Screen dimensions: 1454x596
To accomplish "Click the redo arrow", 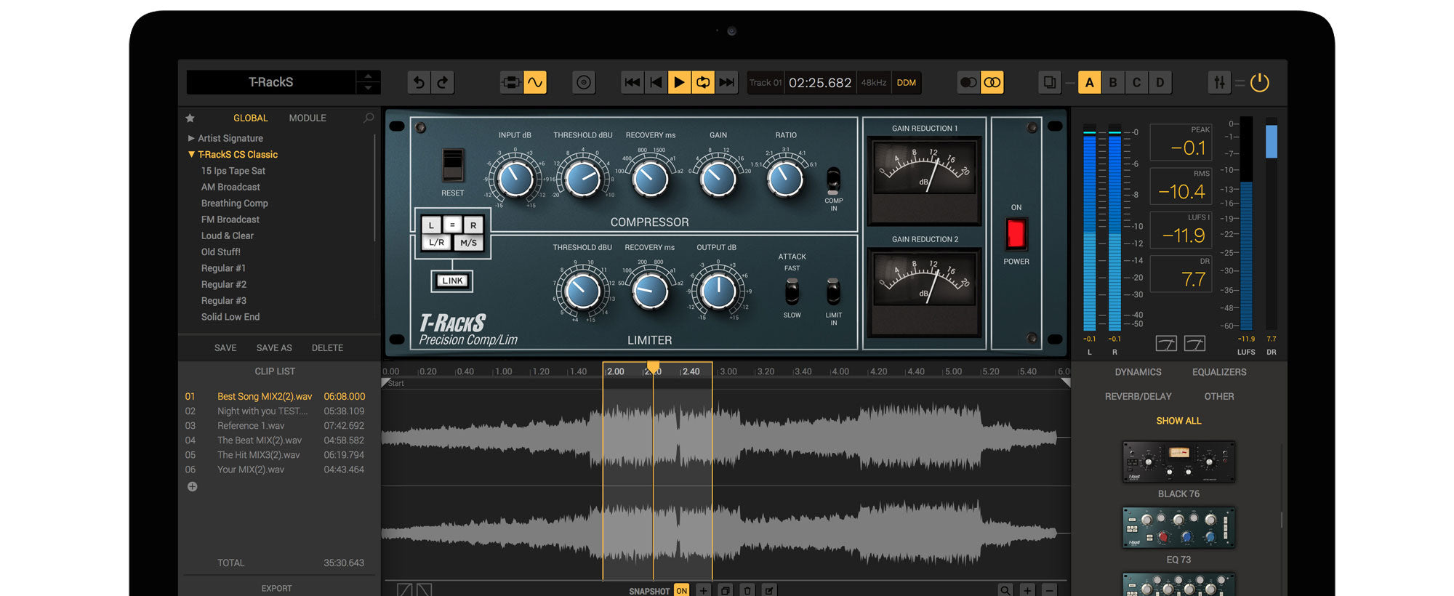I will pyautogui.click(x=443, y=82).
